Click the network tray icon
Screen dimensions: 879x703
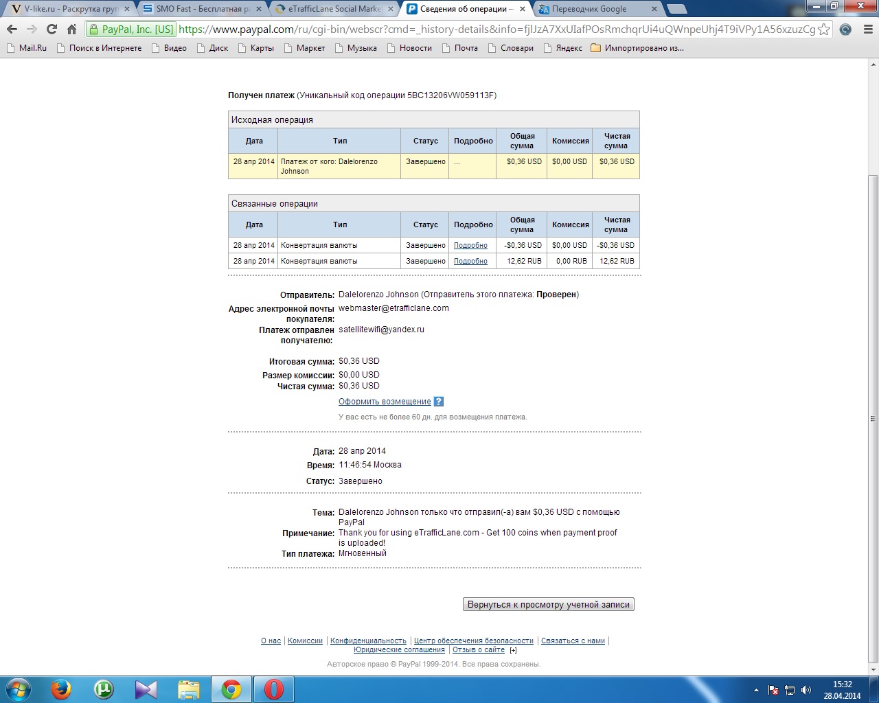click(790, 690)
